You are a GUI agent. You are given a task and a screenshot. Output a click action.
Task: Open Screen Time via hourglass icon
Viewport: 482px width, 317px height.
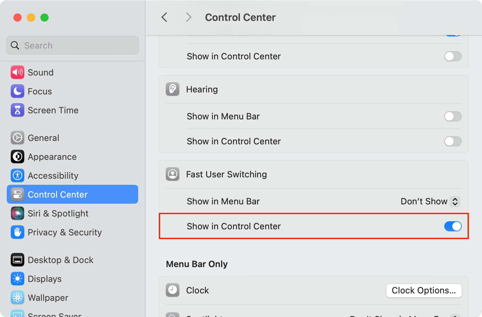[17, 110]
